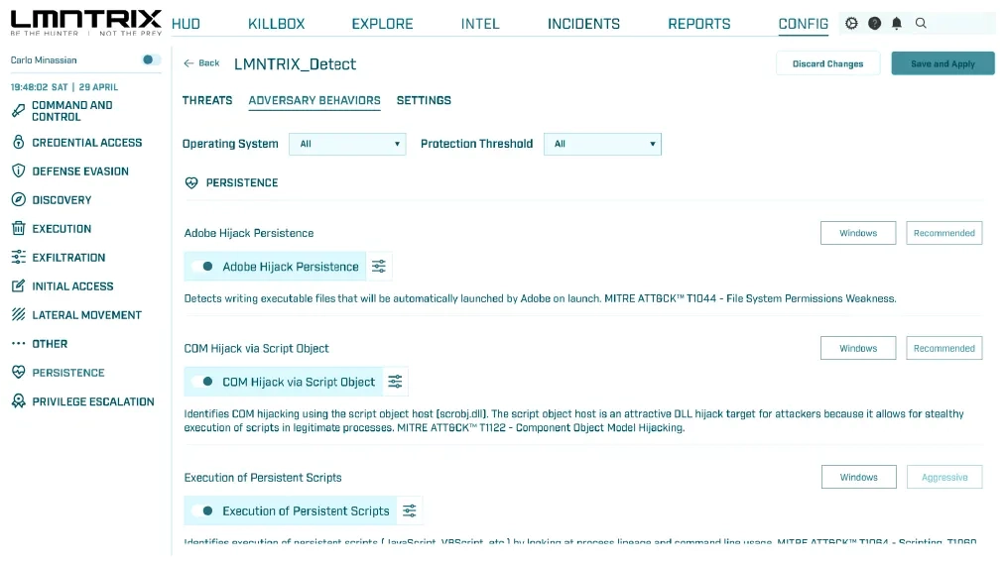Go to COMMAND AND CONTROL category
This screenshot has width=1005, height=566.
[x=71, y=111]
